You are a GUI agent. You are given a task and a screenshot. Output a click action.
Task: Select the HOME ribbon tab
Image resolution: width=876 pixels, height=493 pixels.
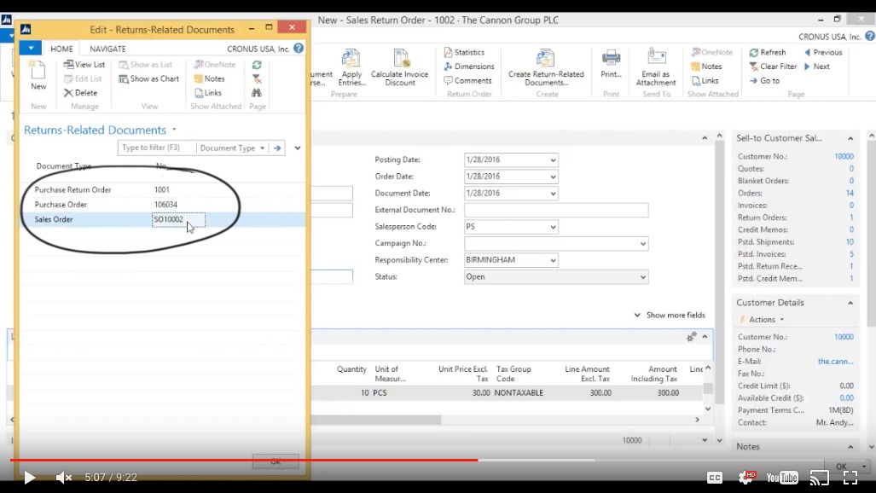coord(61,49)
